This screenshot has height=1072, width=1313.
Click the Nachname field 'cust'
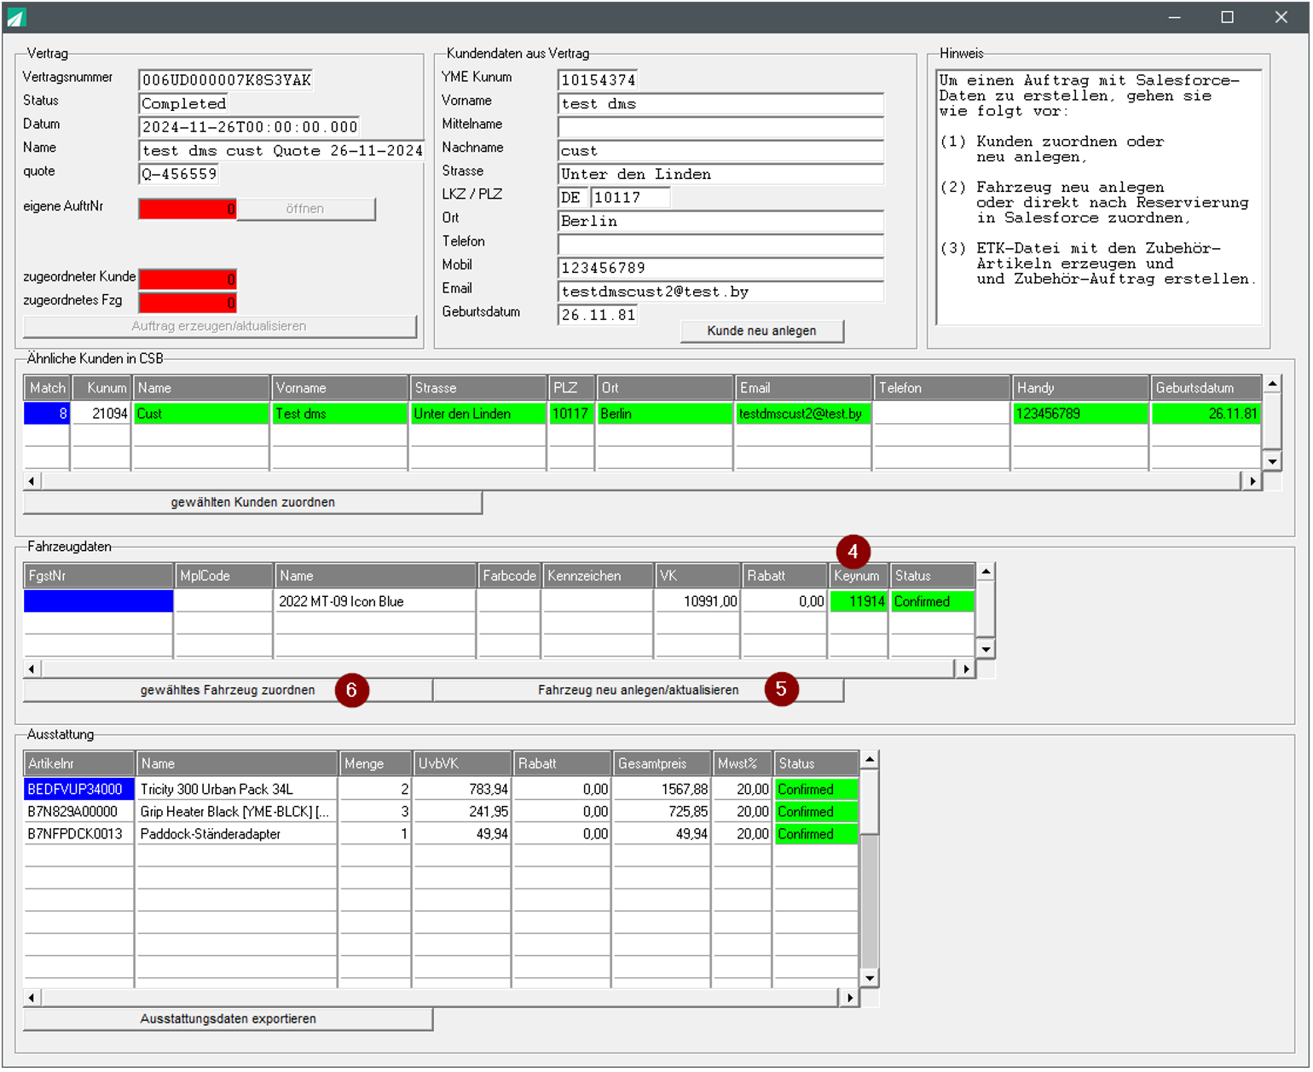point(720,151)
